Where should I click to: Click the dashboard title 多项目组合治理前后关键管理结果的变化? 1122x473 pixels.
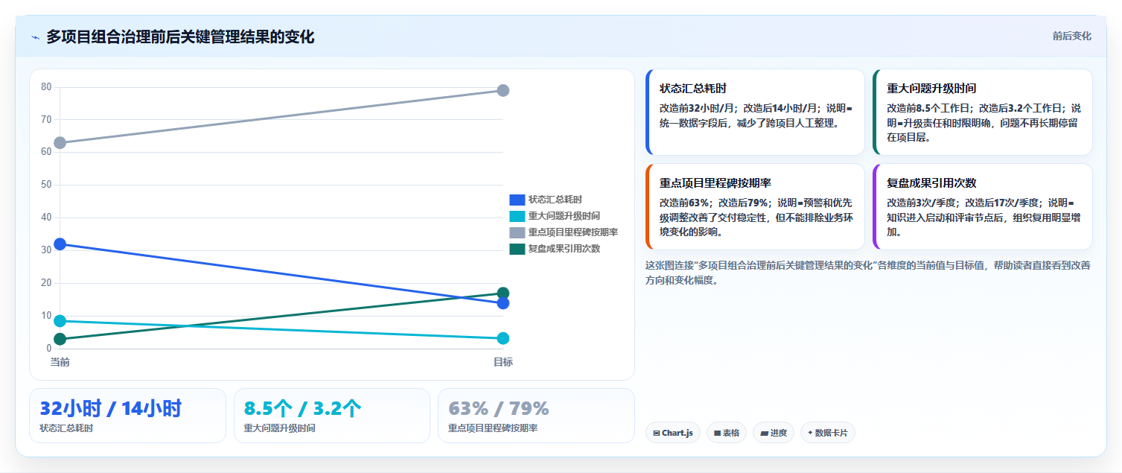[180, 36]
